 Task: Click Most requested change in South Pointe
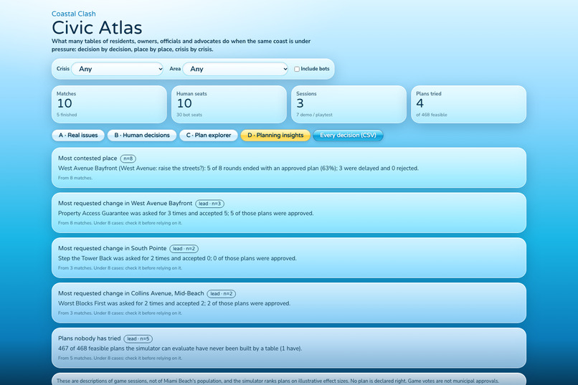[x=112, y=248]
